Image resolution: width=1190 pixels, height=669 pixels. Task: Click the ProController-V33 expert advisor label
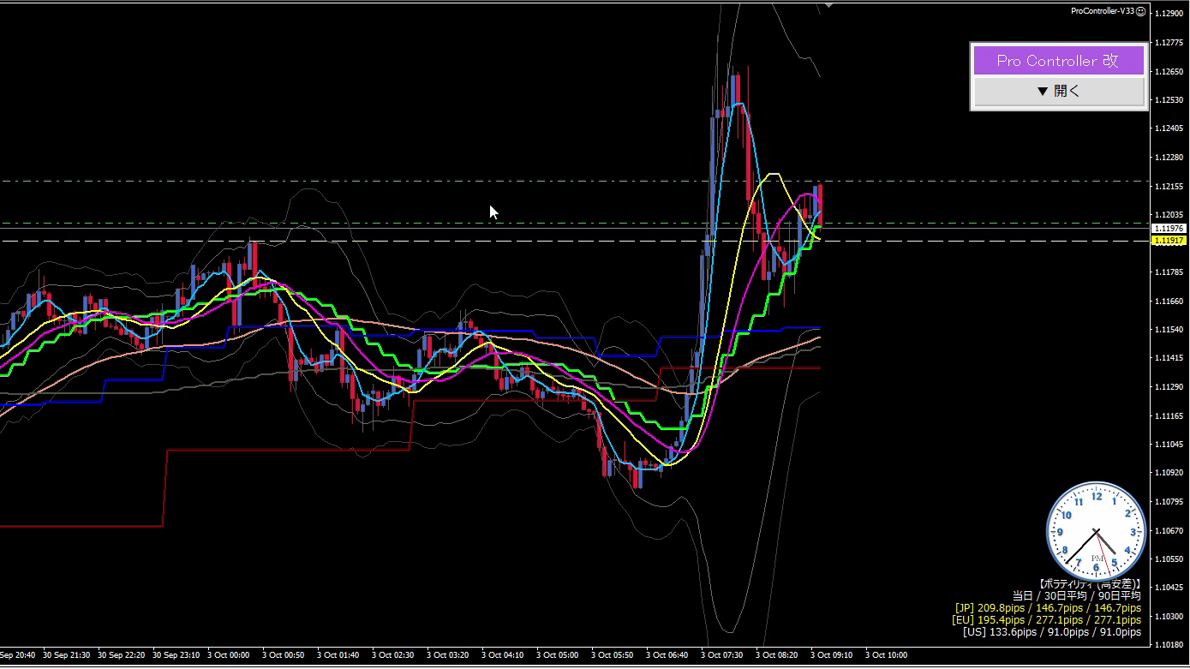coord(1103,11)
